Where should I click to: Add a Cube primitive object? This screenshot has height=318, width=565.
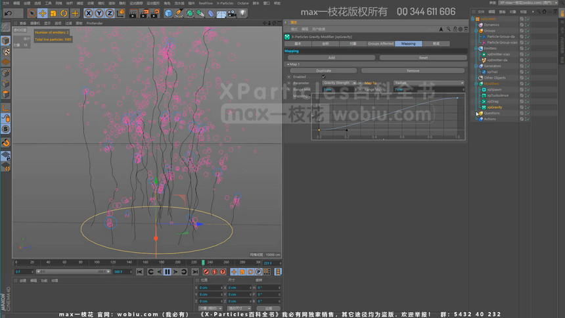(168, 14)
